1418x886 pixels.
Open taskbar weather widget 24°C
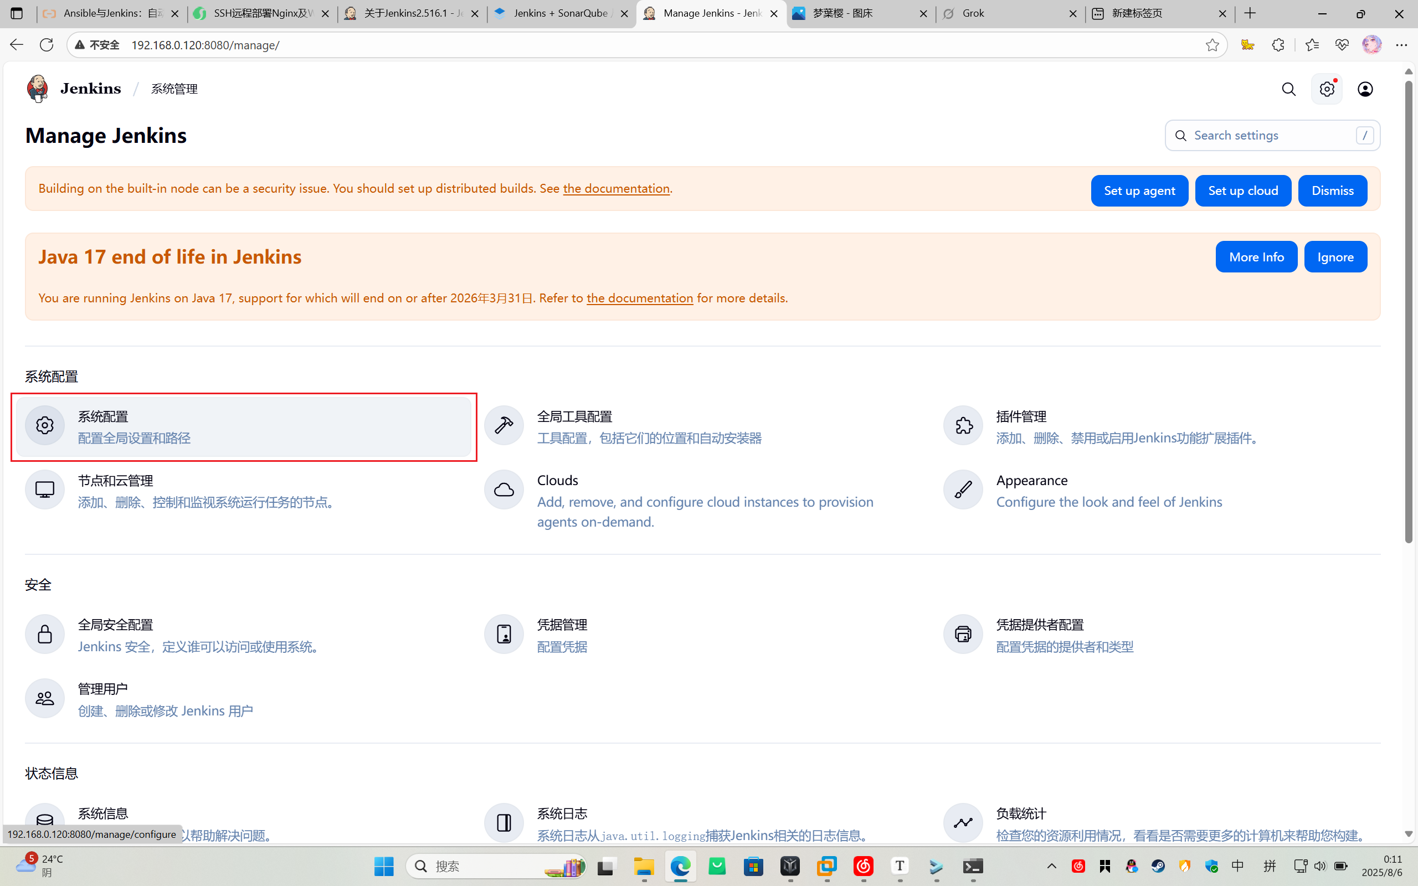coord(40,866)
